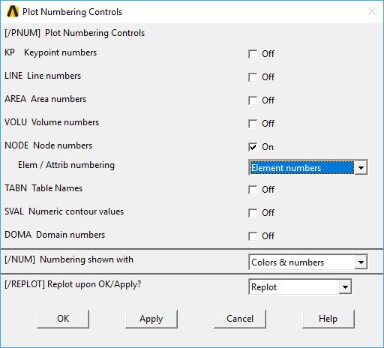384x348 pixels.
Task: Enable Numeric contour values checkbox
Action: [x=253, y=213]
